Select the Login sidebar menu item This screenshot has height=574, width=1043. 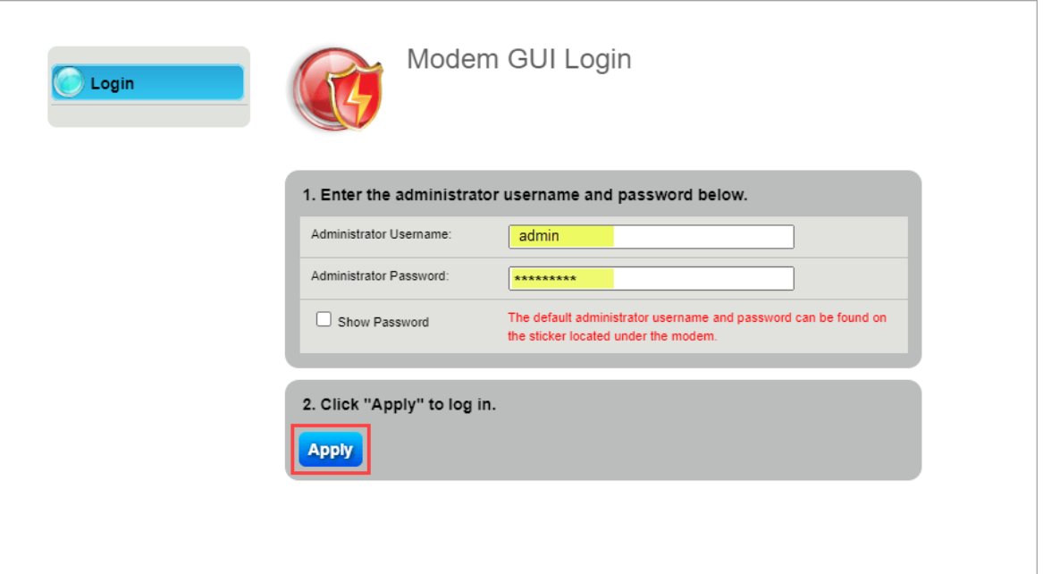pos(147,83)
